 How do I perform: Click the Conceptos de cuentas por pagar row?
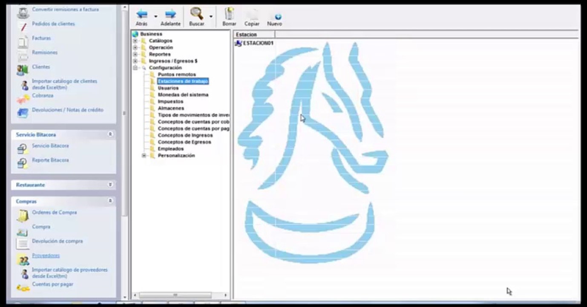pos(194,128)
